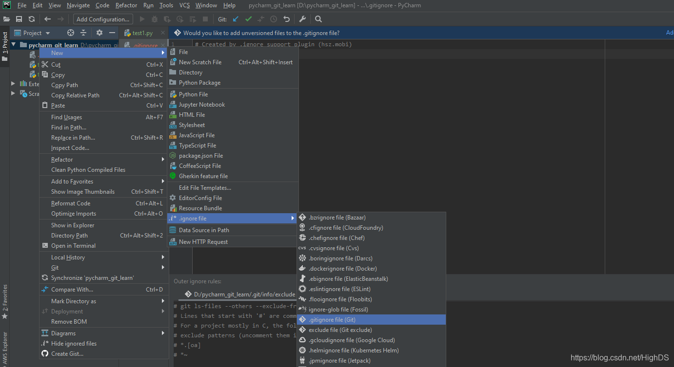This screenshot has height=367, width=674.
Task: Click Compare With... entry
Action: point(103,290)
